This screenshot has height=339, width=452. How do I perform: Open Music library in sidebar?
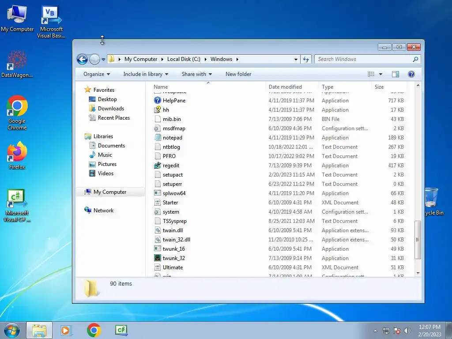[x=105, y=155]
